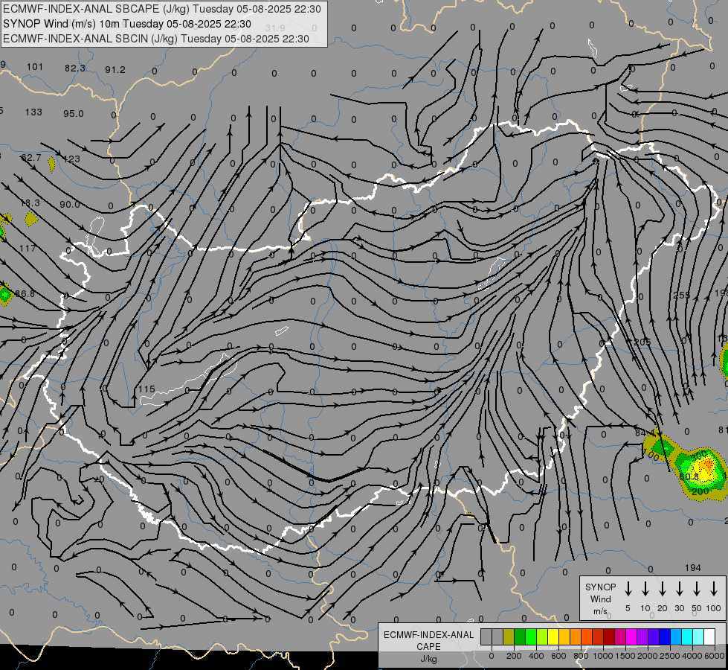Click the map value 115 near the lake outline

click(146, 389)
